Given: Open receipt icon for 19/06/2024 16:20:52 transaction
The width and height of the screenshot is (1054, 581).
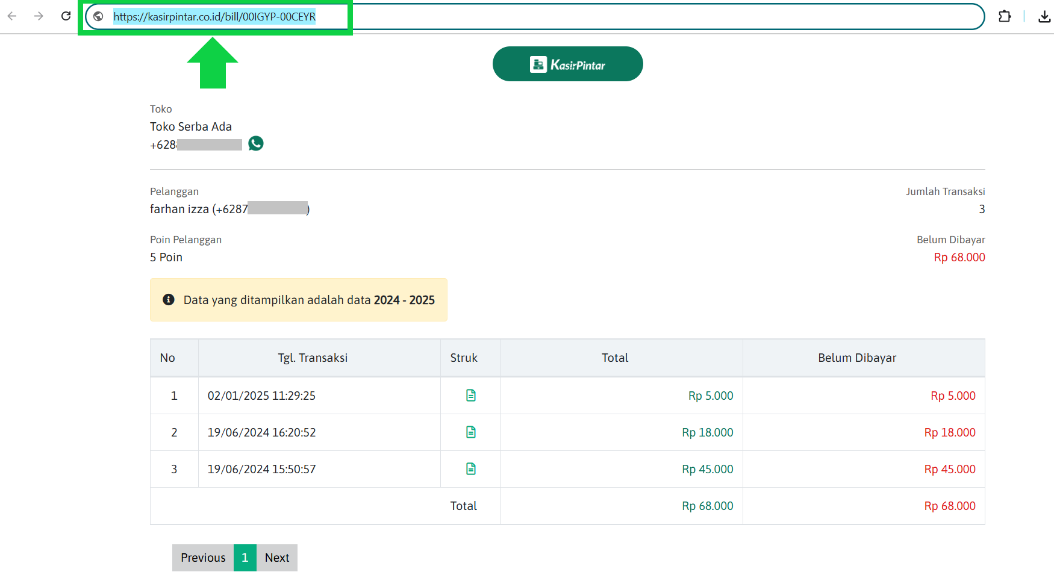Looking at the screenshot, I should [471, 432].
